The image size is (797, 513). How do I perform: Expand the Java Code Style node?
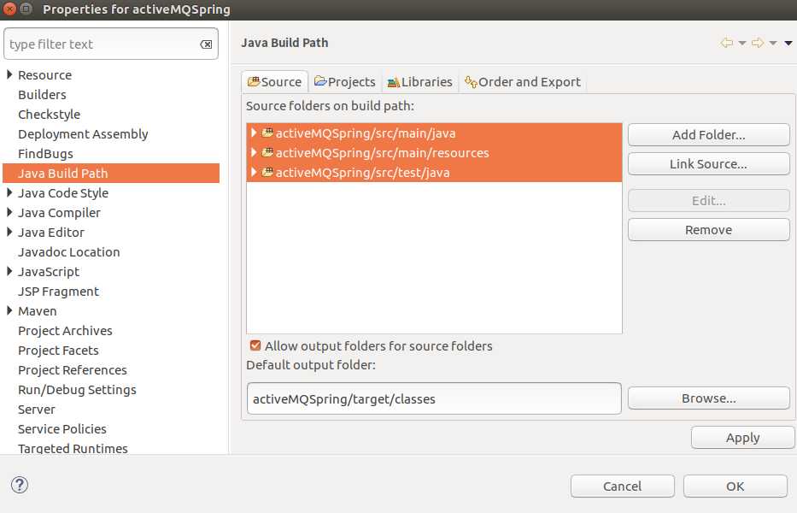tap(9, 193)
